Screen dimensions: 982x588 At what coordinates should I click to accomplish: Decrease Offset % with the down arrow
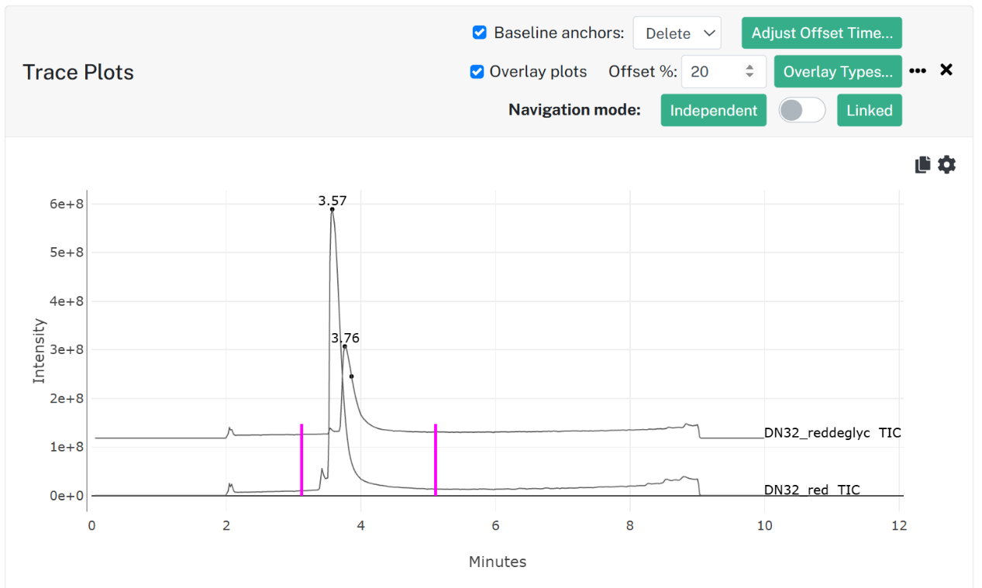(749, 75)
